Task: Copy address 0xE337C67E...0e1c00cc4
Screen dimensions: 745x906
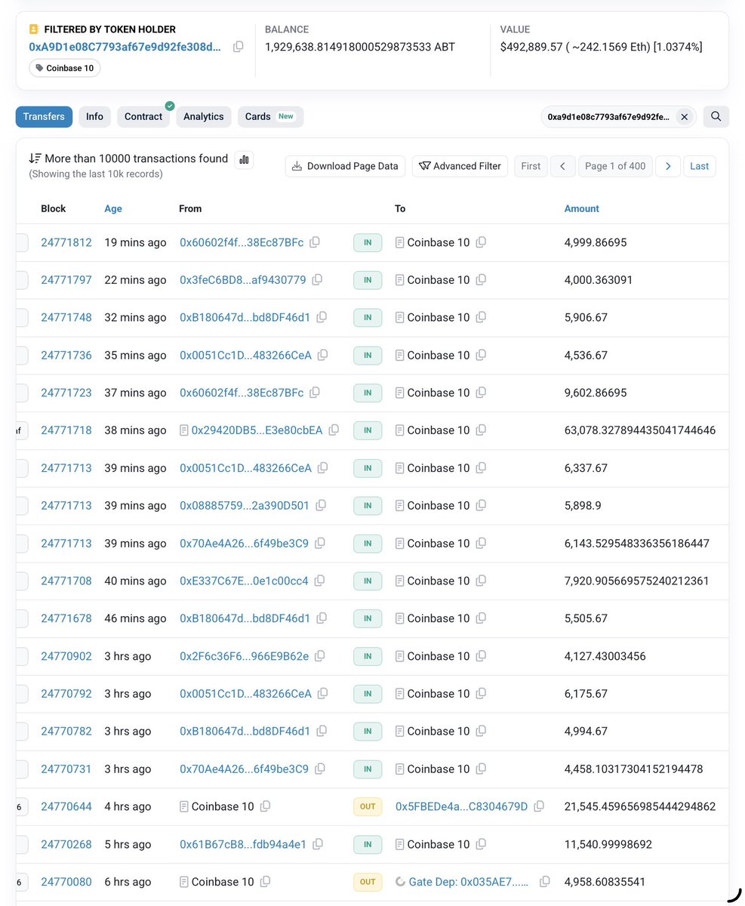Action: click(x=320, y=581)
